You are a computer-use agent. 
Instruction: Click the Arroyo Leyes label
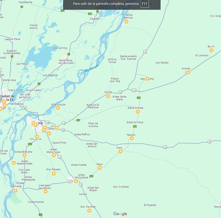[x=33, y=90]
